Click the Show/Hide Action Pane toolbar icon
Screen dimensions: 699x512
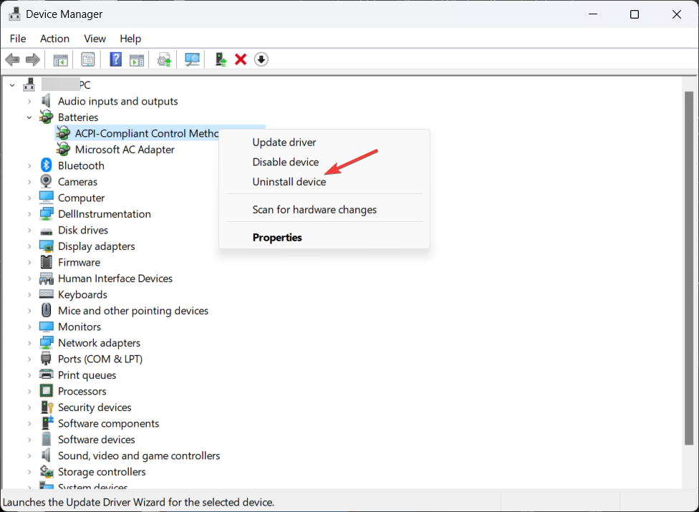tap(136, 59)
